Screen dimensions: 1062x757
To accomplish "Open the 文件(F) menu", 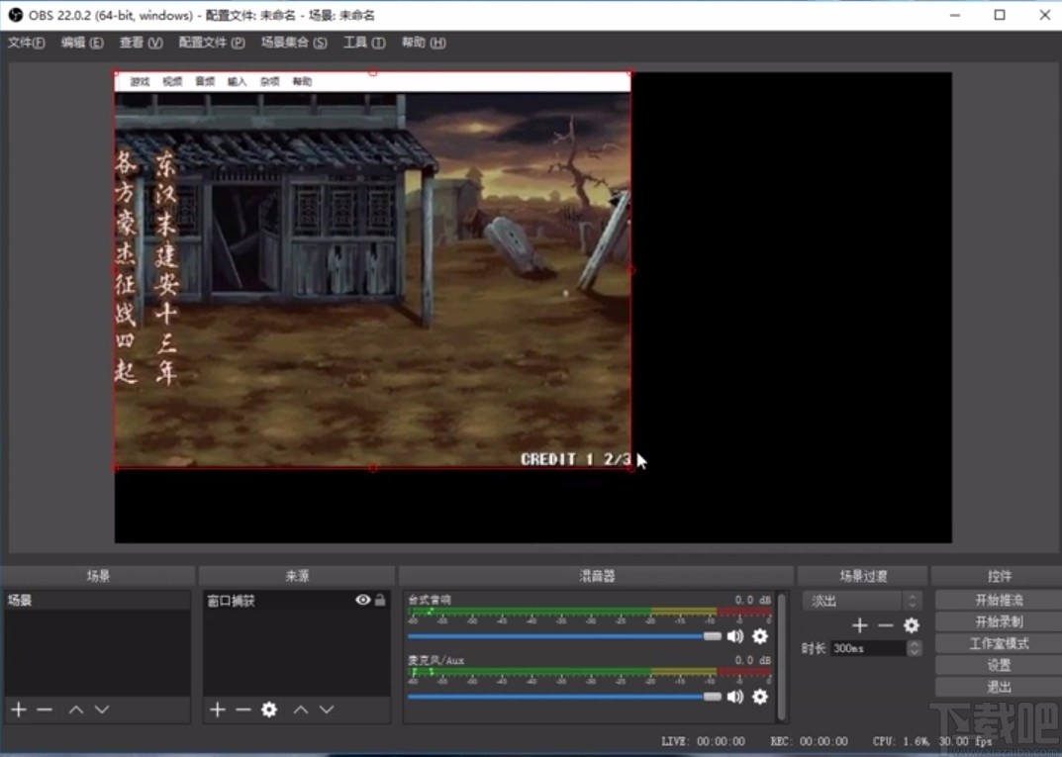I will coord(27,42).
